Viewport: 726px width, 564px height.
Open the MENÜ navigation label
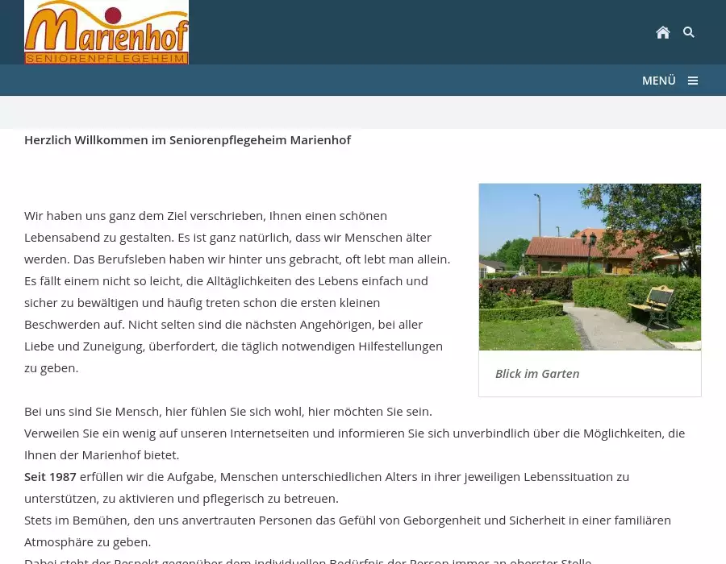pos(658,81)
